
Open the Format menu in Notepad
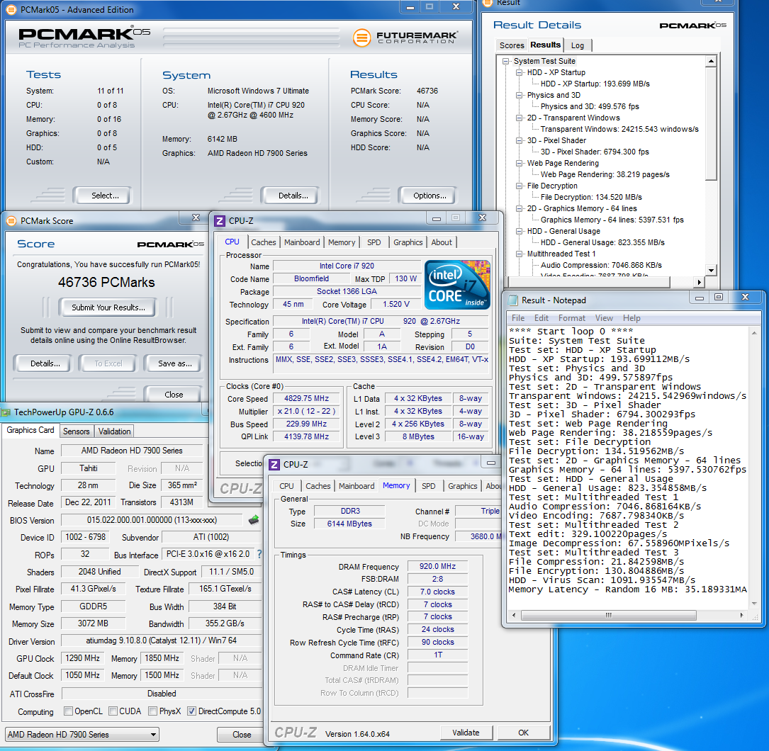pyautogui.click(x=572, y=318)
